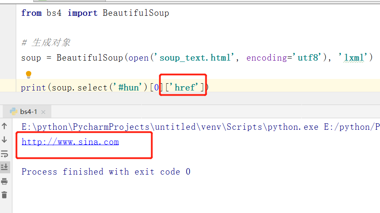Close the bs4-1 run tab
Viewport: 380px width, 213px height.
[x=43, y=112]
